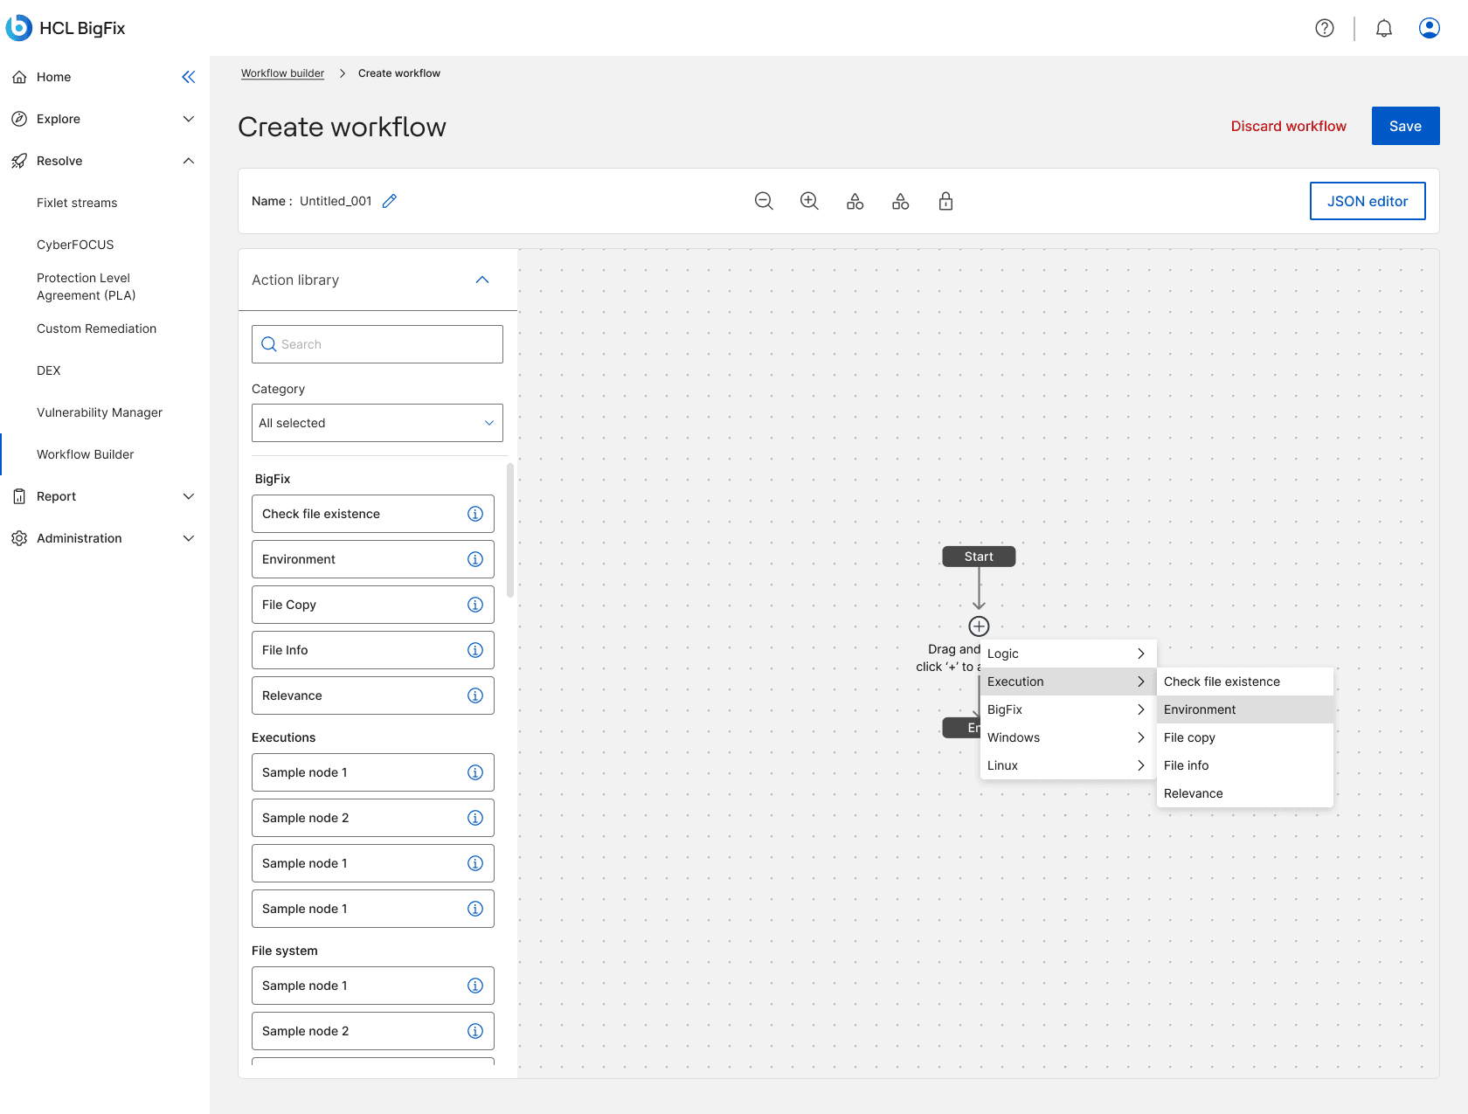The width and height of the screenshot is (1468, 1114).
Task: Show info for Executions Sample node 2
Action: (475, 818)
